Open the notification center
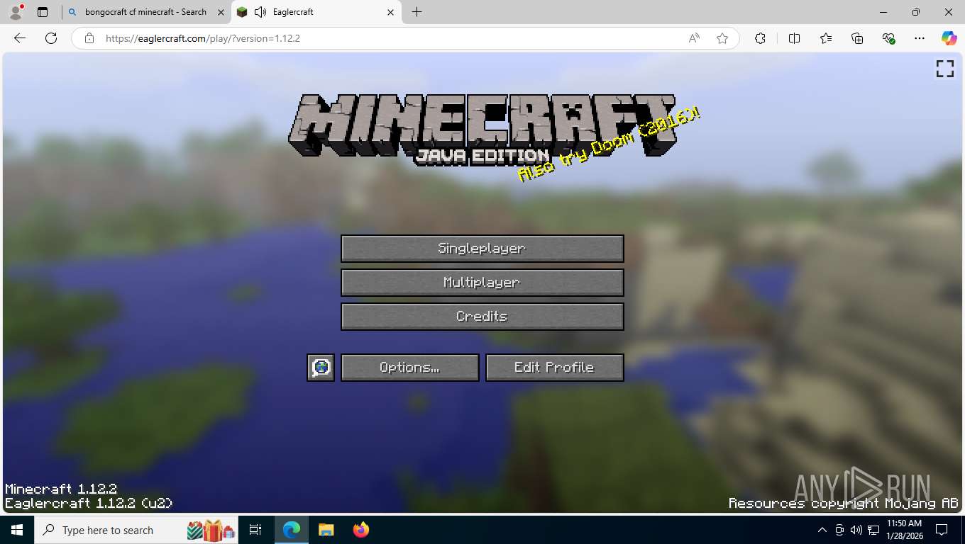 point(942,530)
